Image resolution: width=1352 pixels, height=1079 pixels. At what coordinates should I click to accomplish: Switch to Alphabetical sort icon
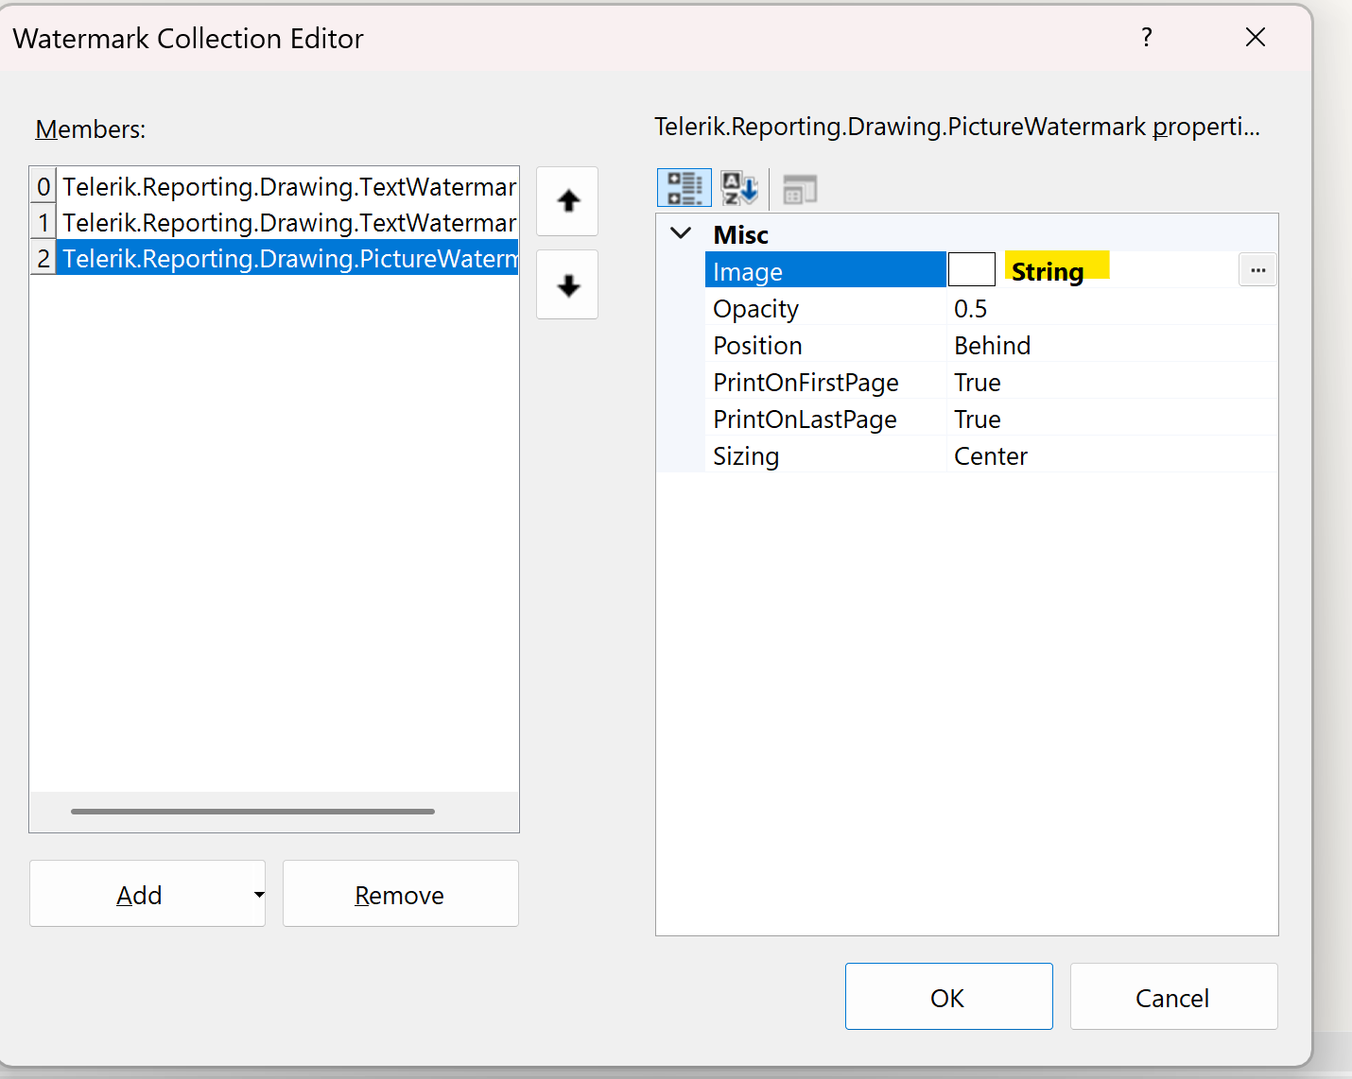[738, 188]
